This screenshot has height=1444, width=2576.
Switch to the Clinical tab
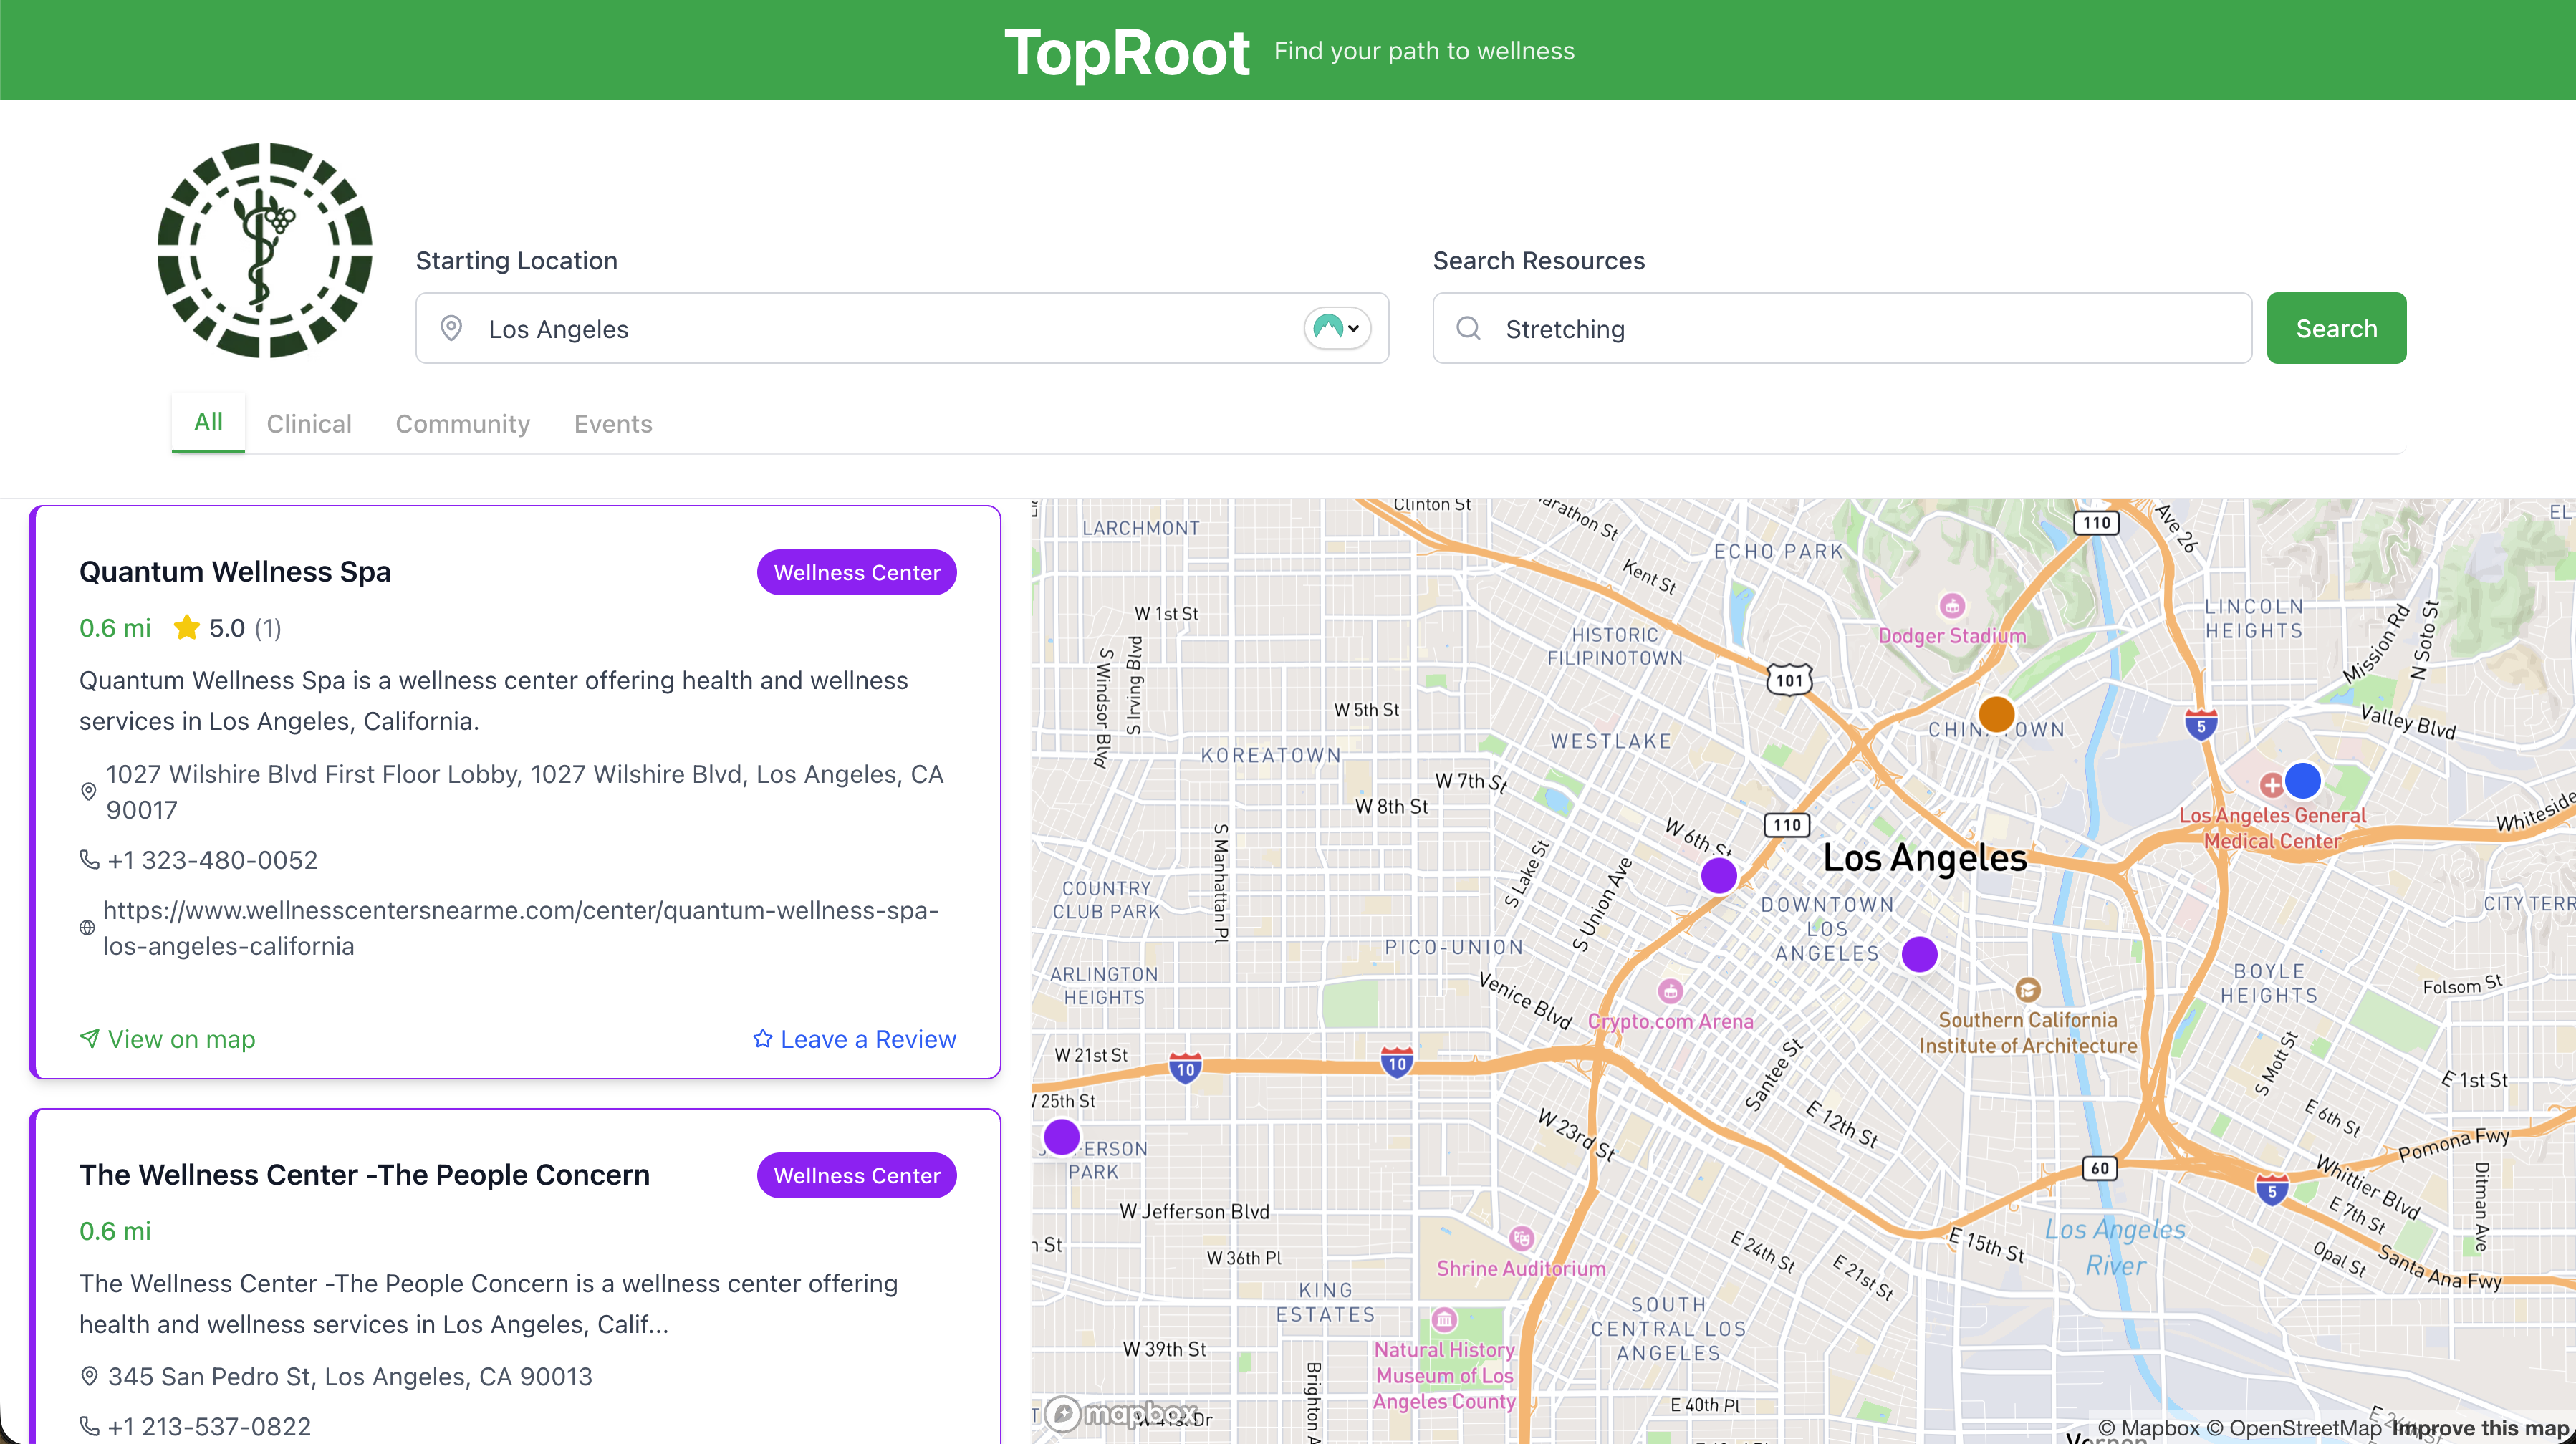pos(309,424)
